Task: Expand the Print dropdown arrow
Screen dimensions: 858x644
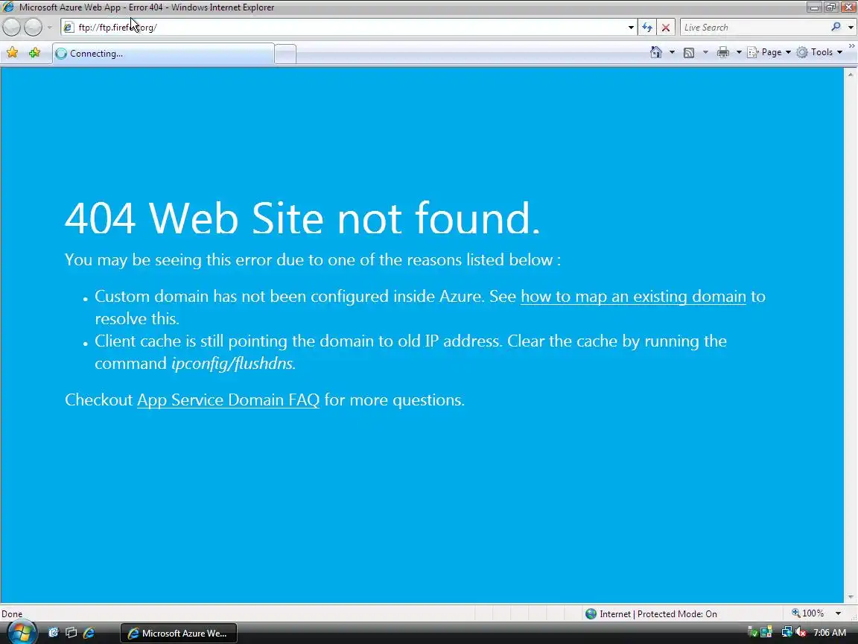Action: coord(739,52)
